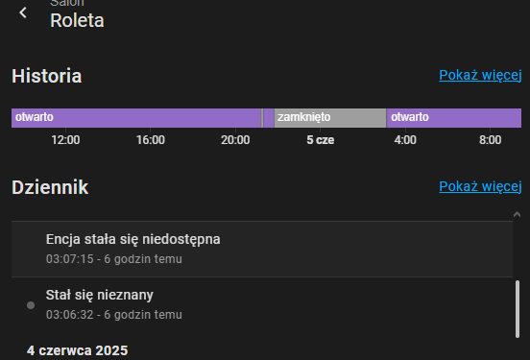Click the thin gray sliver before zamknięto
530x360 pixels.
(x=262, y=118)
